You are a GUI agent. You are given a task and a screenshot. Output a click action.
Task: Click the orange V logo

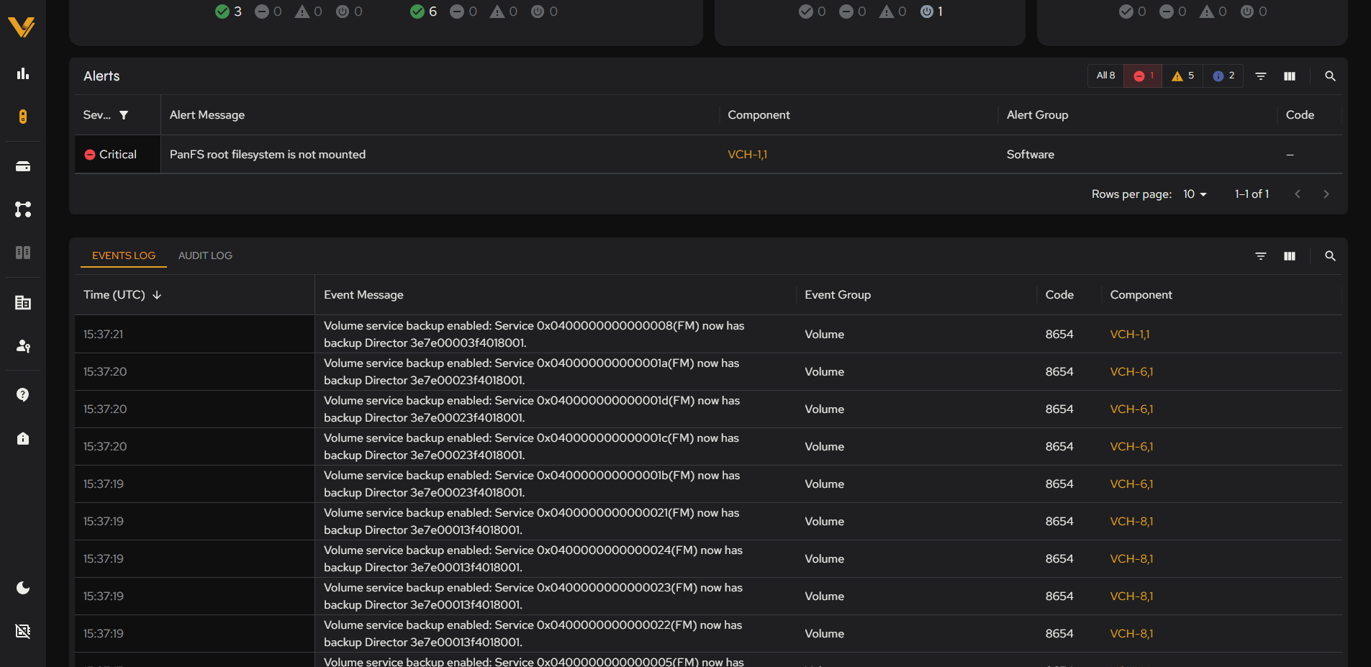point(22,27)
